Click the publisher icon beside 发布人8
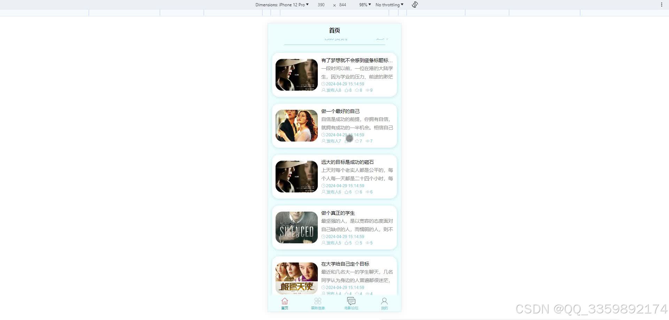Image resolution: width=669 pixels, height=320 pixels. [323, 90]
